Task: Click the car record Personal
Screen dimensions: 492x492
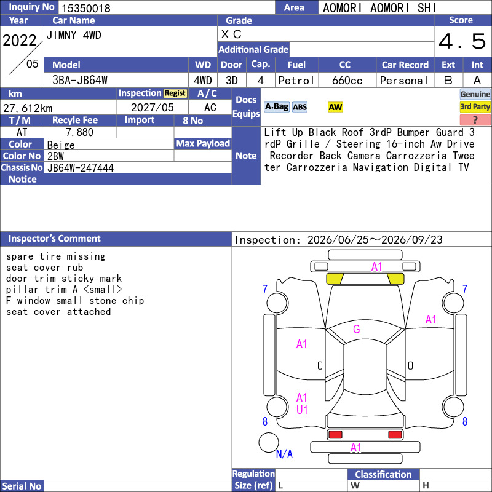Action: [x=404, y=81]
